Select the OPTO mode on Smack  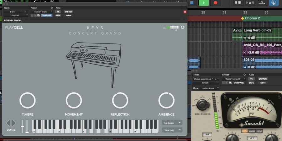click(x=259, y=131)
